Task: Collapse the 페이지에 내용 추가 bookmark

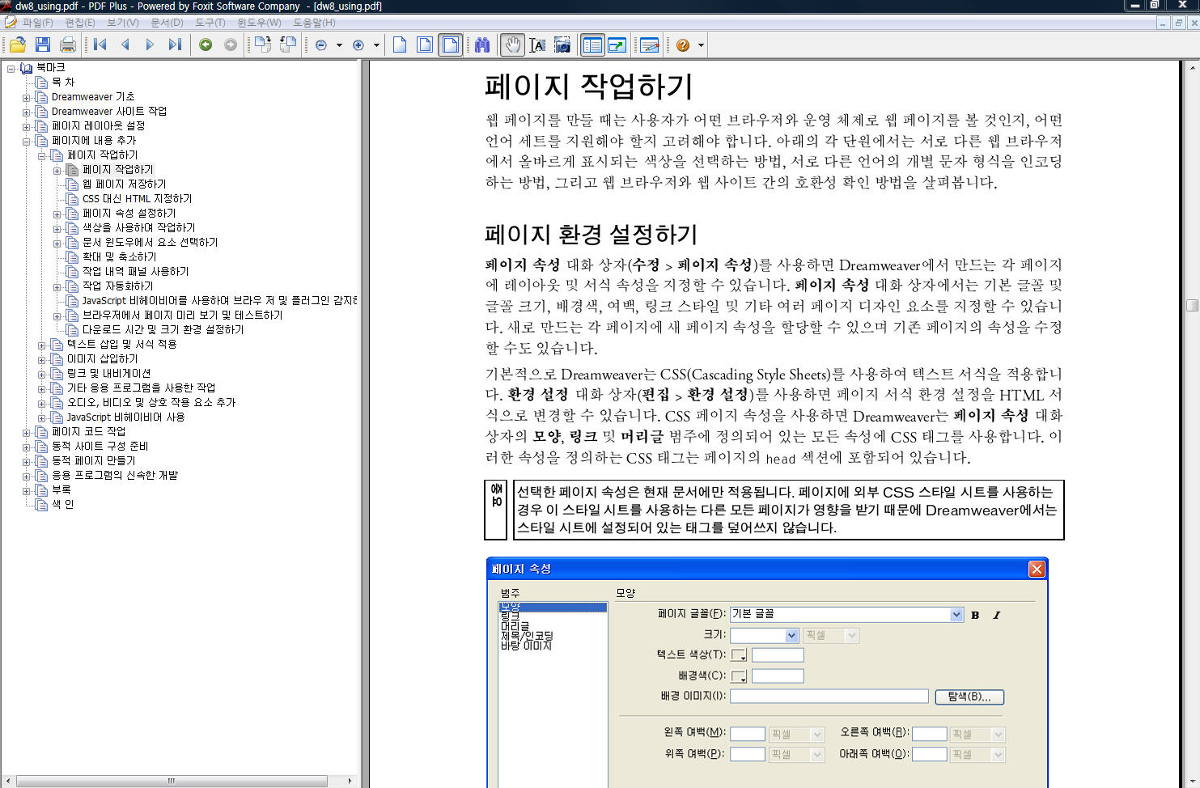Action: (x=26, y=141)
